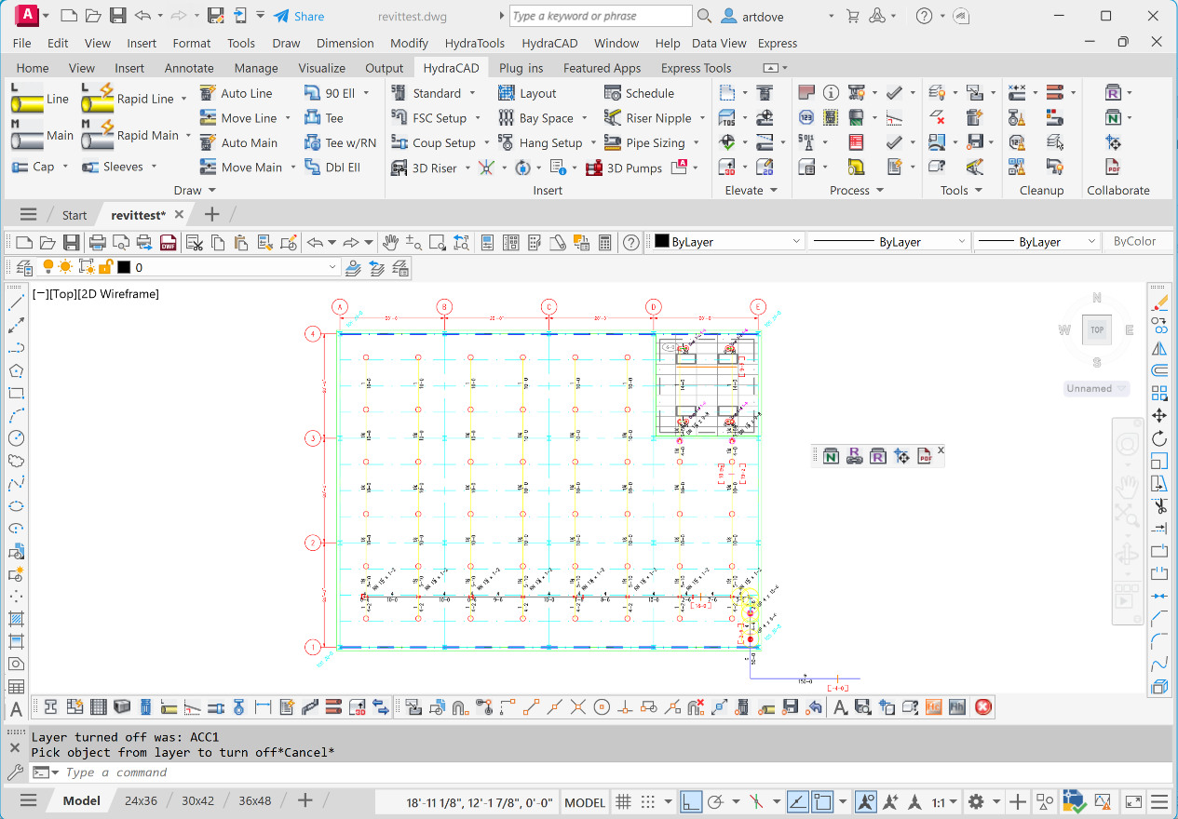This screenshot has height=819, width=1178.
Task: Click the keyword search box
Action: (602, 16)
